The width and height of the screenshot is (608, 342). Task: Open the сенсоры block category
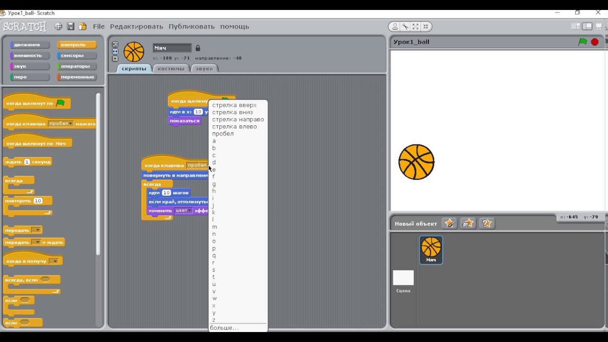click(x=76, y=56)
